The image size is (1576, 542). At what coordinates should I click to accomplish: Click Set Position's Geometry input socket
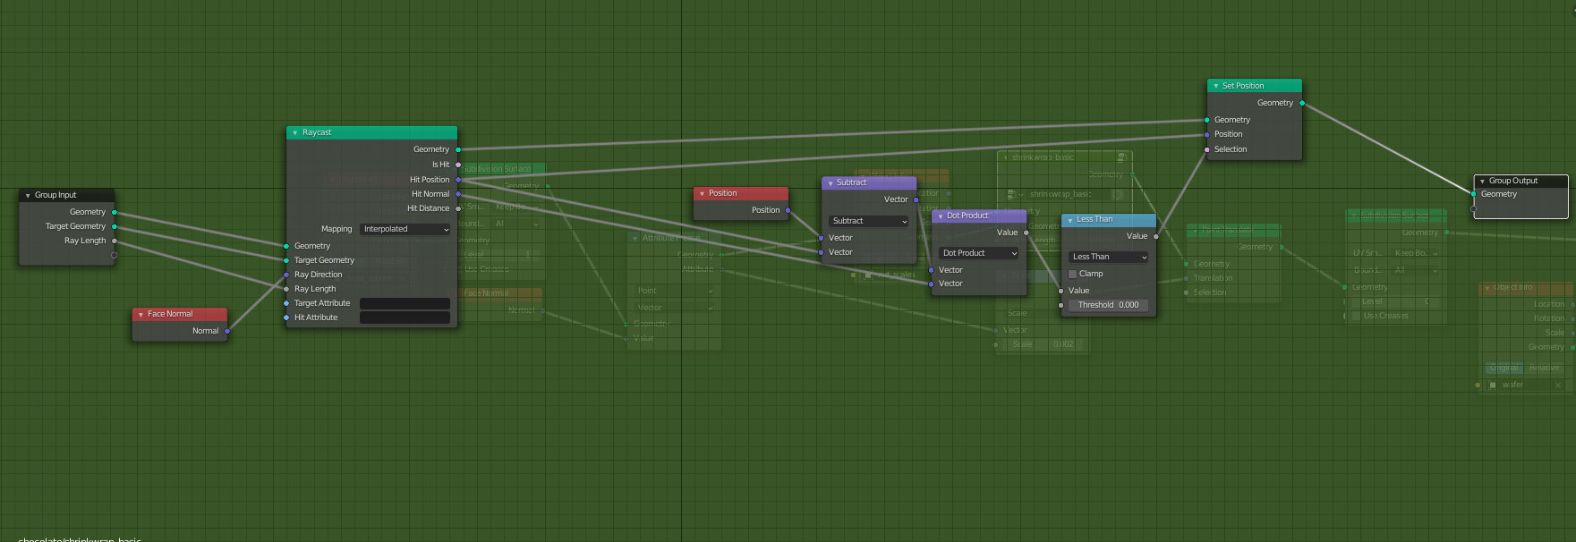click(1207, 120)
